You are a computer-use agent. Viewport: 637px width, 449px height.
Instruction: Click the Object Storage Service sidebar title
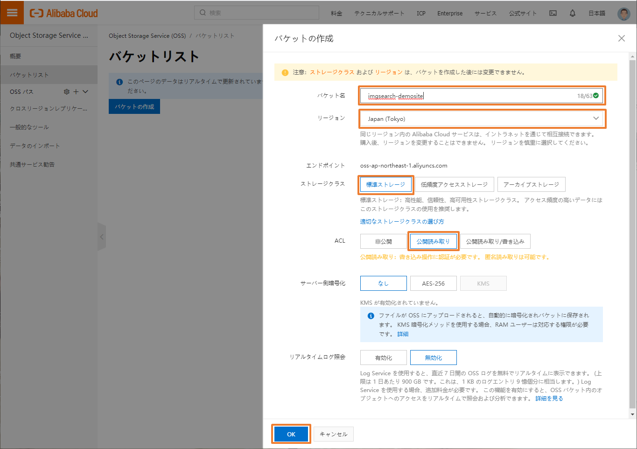pos(49,35)
